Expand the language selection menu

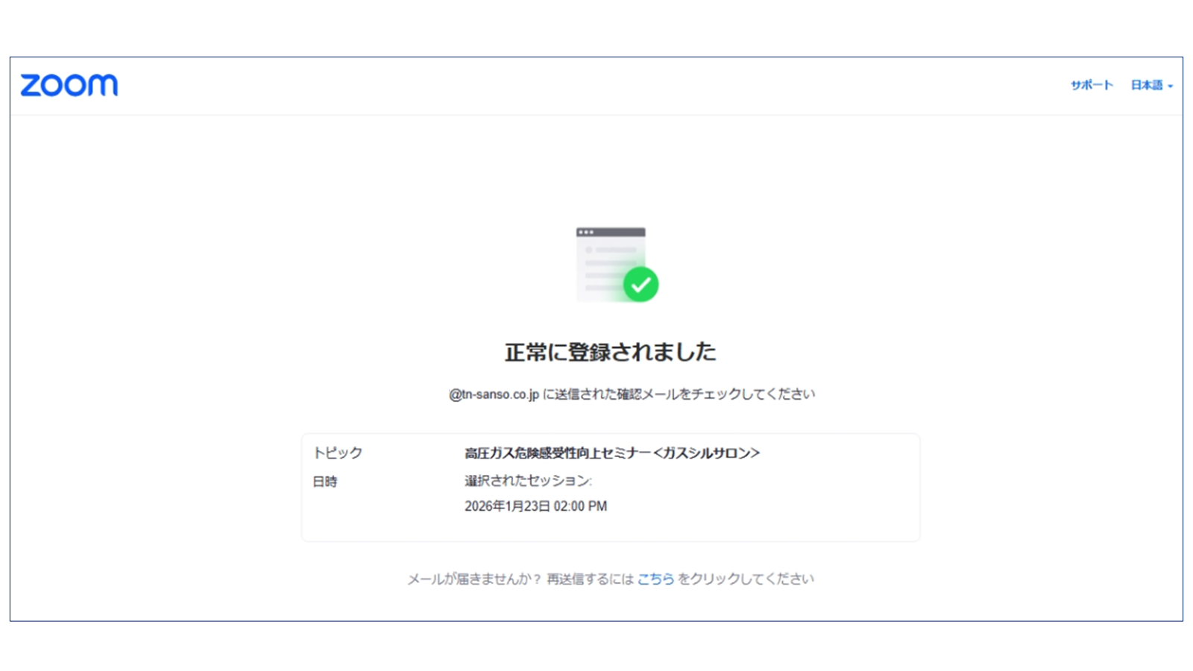1148,85
